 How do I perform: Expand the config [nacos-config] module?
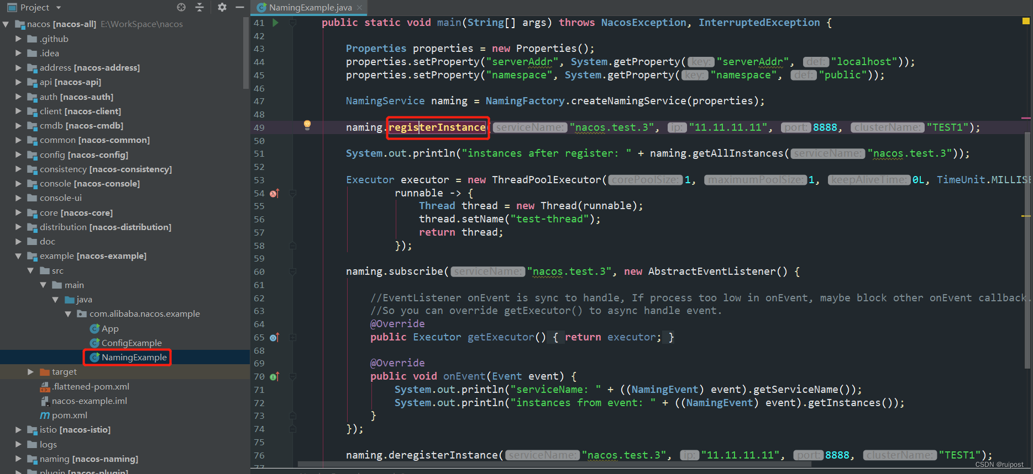coord(18,155)
